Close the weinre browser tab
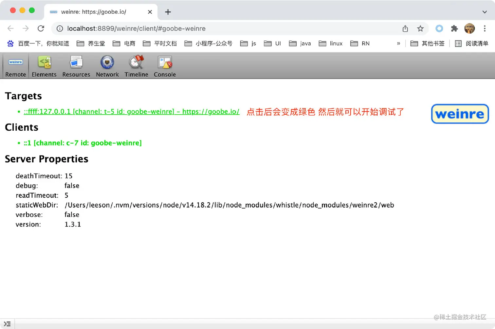This screenshot has width=495, height=329. [x=150, y=12]
